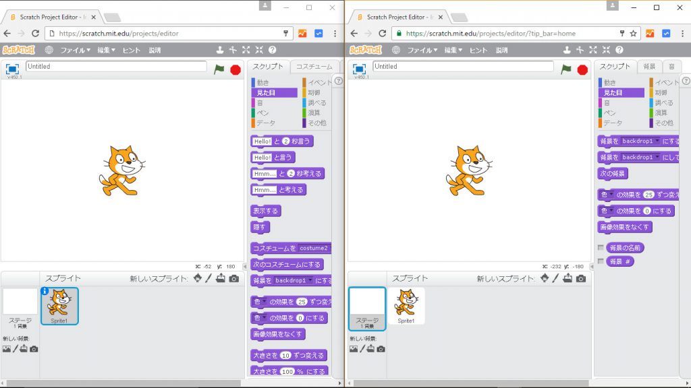Image resolution: width=691 pixels, height=388 pixels.
Task: Open language globe menu in left window
Action: (x=49, y=50)
